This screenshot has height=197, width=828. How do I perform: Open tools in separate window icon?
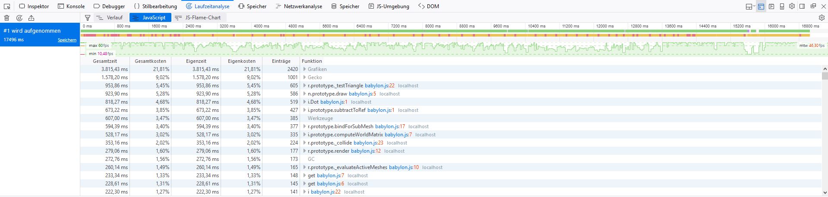coord(813,6)
